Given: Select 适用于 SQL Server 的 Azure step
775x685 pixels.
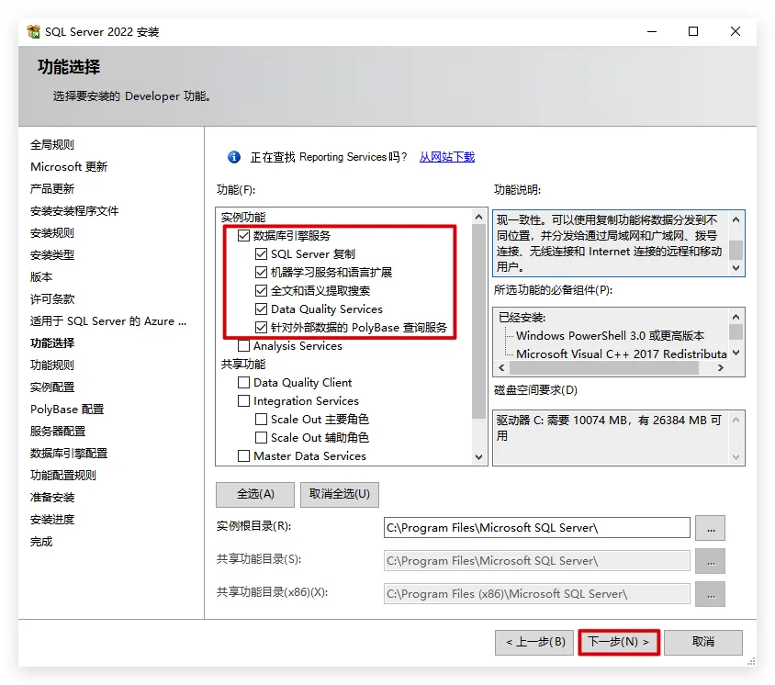Looking at the screenshot, I should (x=108, y=321).
